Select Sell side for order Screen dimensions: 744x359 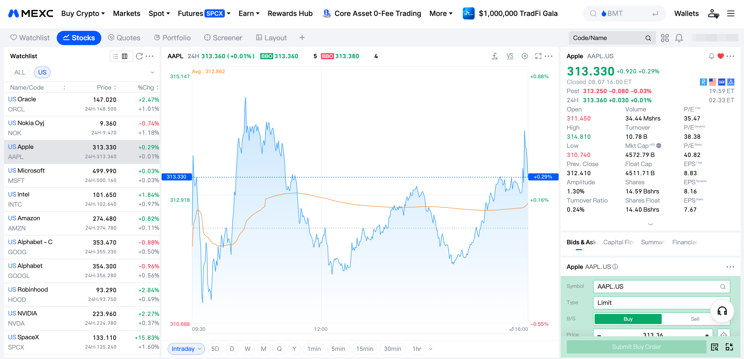695,319
